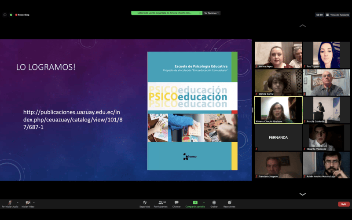Click muted mic icon on Rubén Andrés tile
The height and width of the screenshot is (220, 352).
tap(304, 176)
